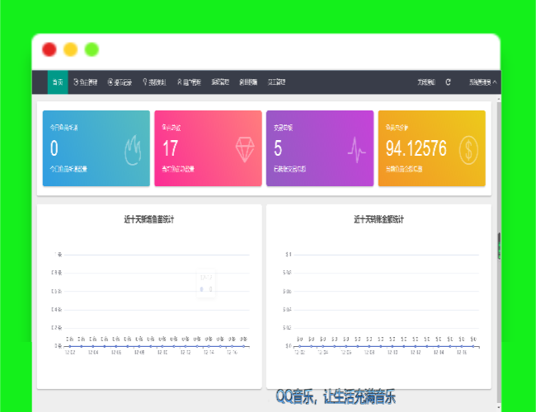Click the vertical scrollbar on the right edge

[x=497, y=247]
